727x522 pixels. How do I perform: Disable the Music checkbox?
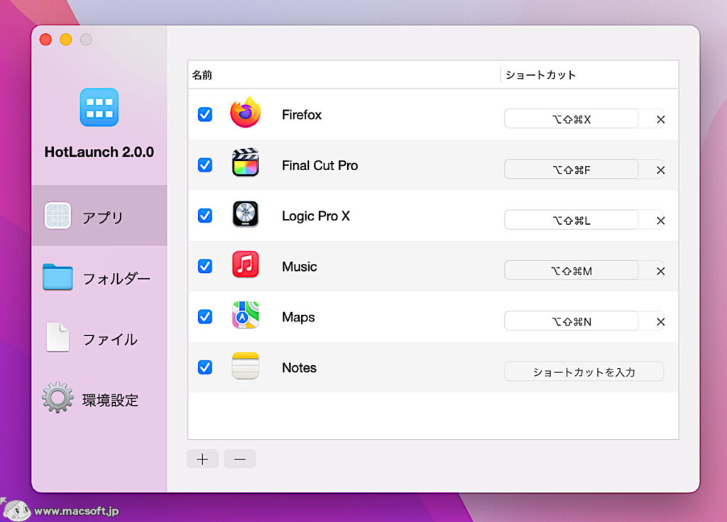[x=205, y=266]
